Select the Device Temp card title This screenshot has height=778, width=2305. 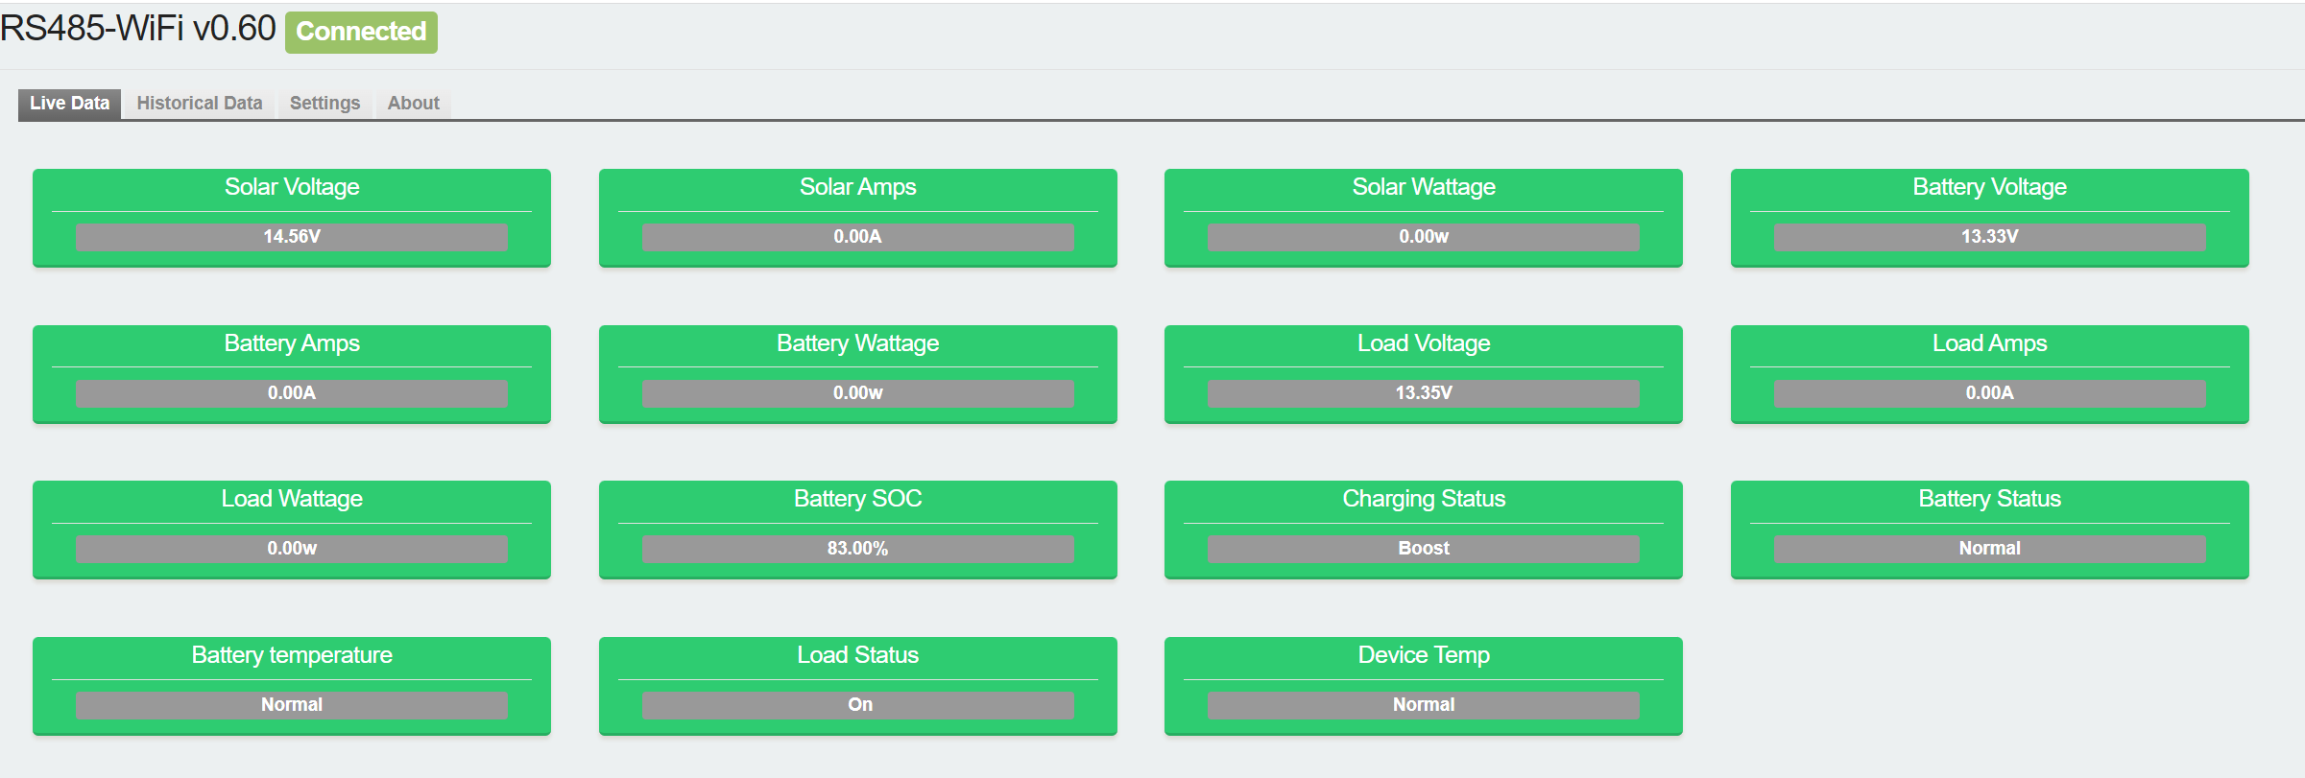point(1424,655)
